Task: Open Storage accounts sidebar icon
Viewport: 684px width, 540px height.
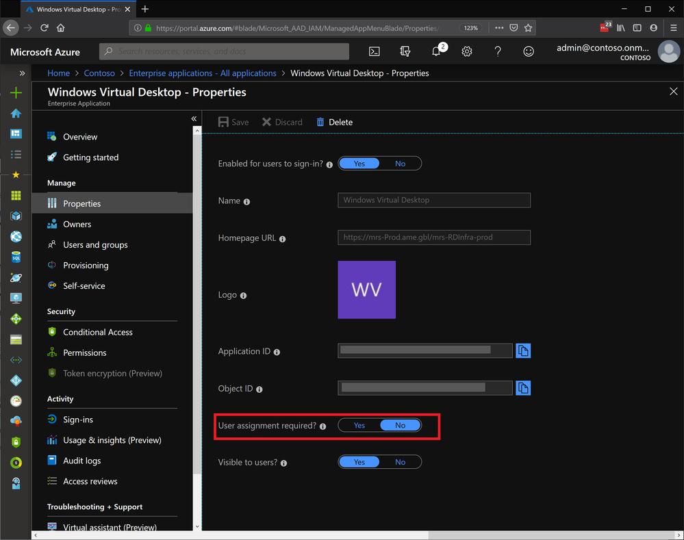Action: coord(16,339)
